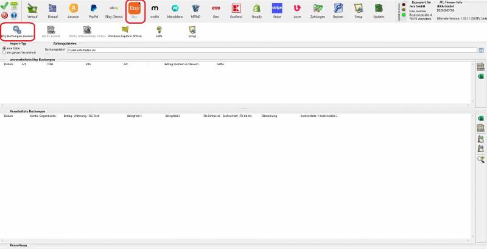This screenshot has width=487, height=249.
Task: Click the magnifier search icon at right
Action: click(480, 159)
